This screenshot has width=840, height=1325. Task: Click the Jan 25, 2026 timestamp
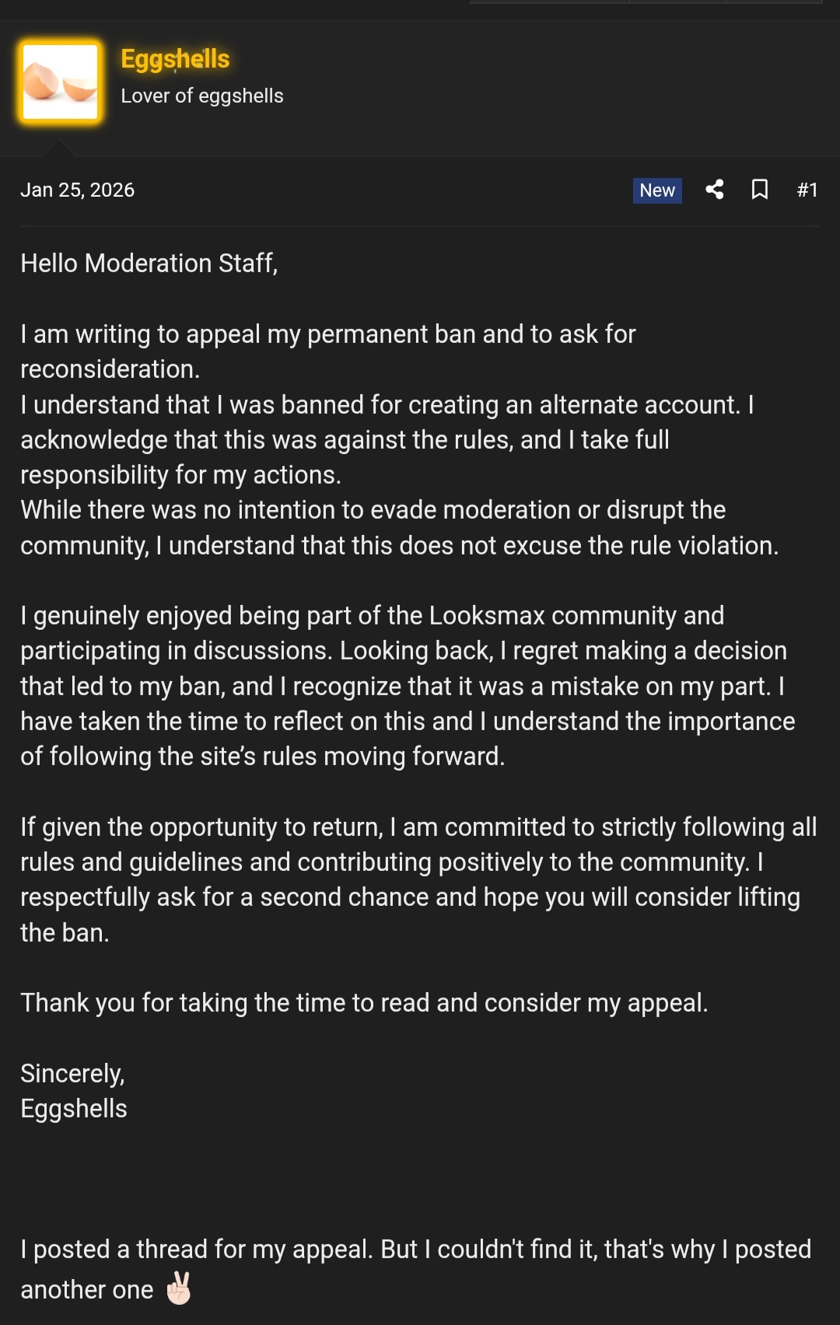point(77,191)
